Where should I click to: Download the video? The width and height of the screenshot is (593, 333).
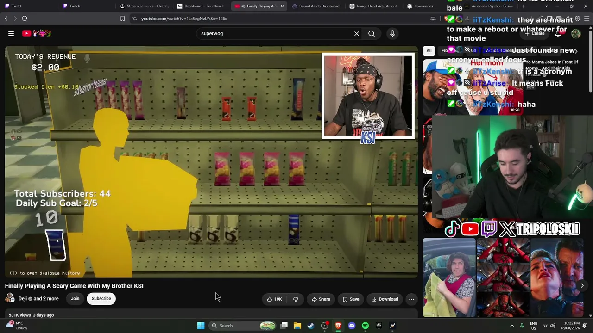[385, 299]
